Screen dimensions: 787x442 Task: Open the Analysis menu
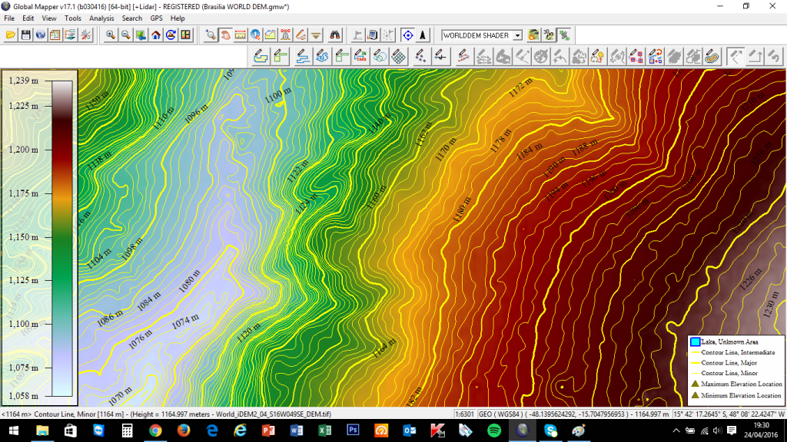[101, 18]
